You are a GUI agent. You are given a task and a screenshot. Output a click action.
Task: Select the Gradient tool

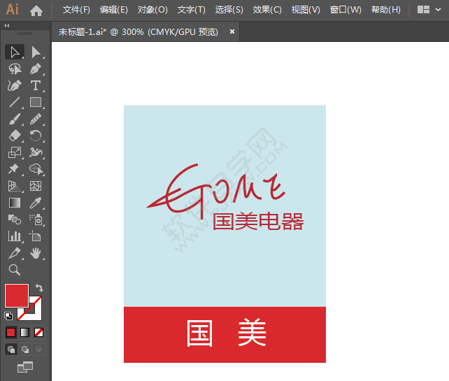[15, 203]
